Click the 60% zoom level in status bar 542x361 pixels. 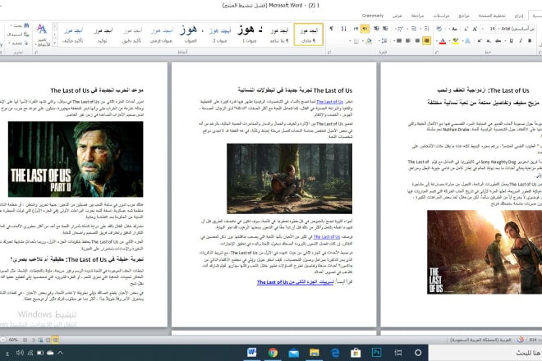(x=13, y=340)
